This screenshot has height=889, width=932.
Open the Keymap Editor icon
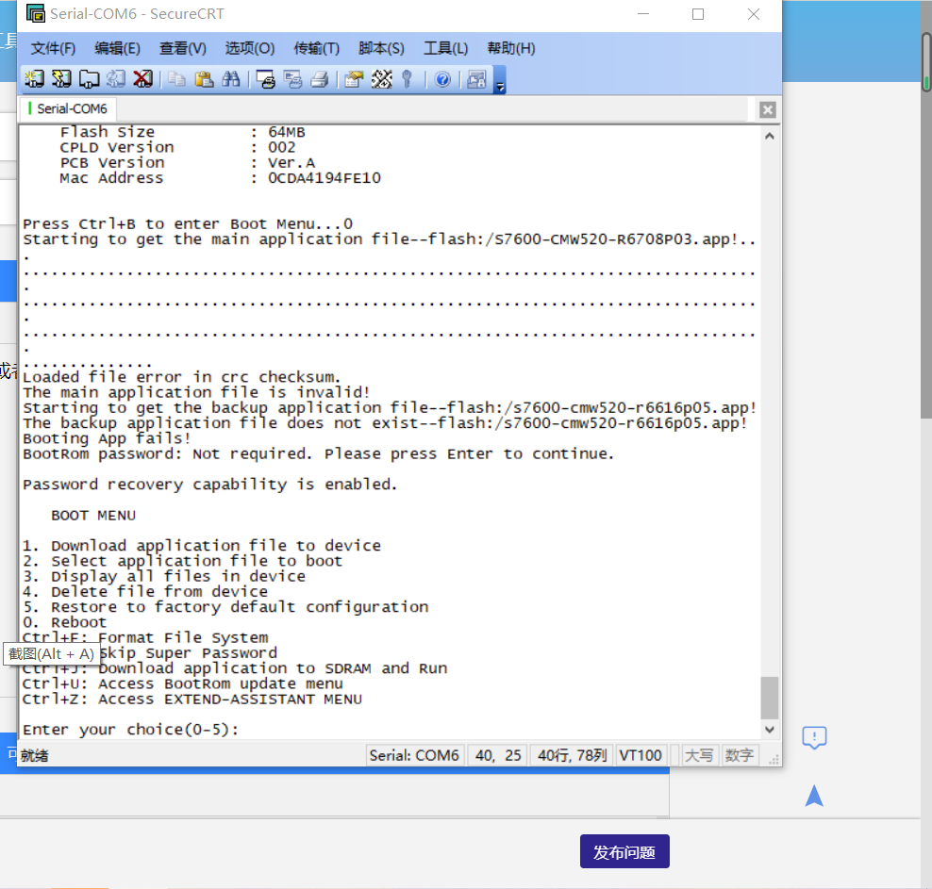point(382,79)
